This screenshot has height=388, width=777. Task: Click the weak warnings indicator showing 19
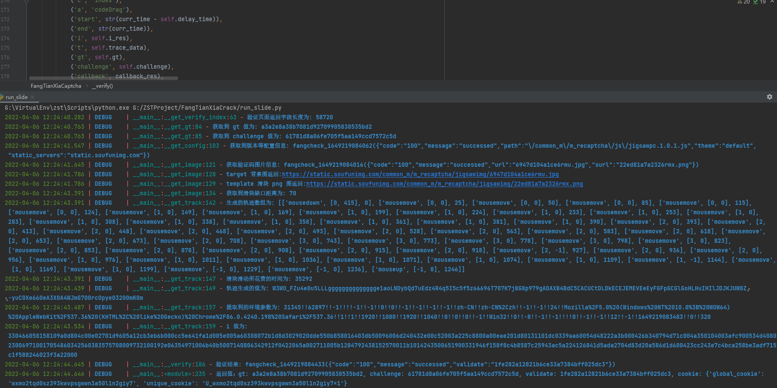(759, 2)
